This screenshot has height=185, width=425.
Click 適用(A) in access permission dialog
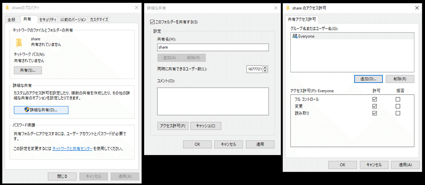coord(405,165)
